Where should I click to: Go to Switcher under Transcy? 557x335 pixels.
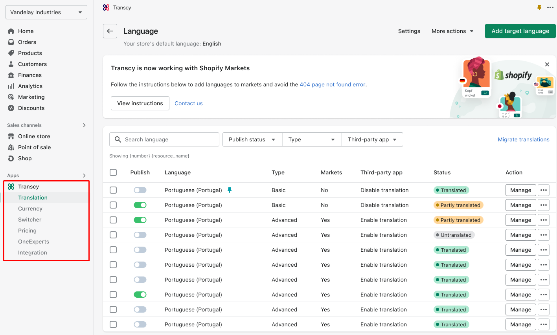(x=30, y=220)
